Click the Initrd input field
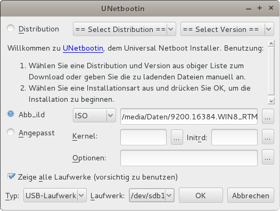The width and height of the screenshot is (280, 211). [x=234, y=137]
